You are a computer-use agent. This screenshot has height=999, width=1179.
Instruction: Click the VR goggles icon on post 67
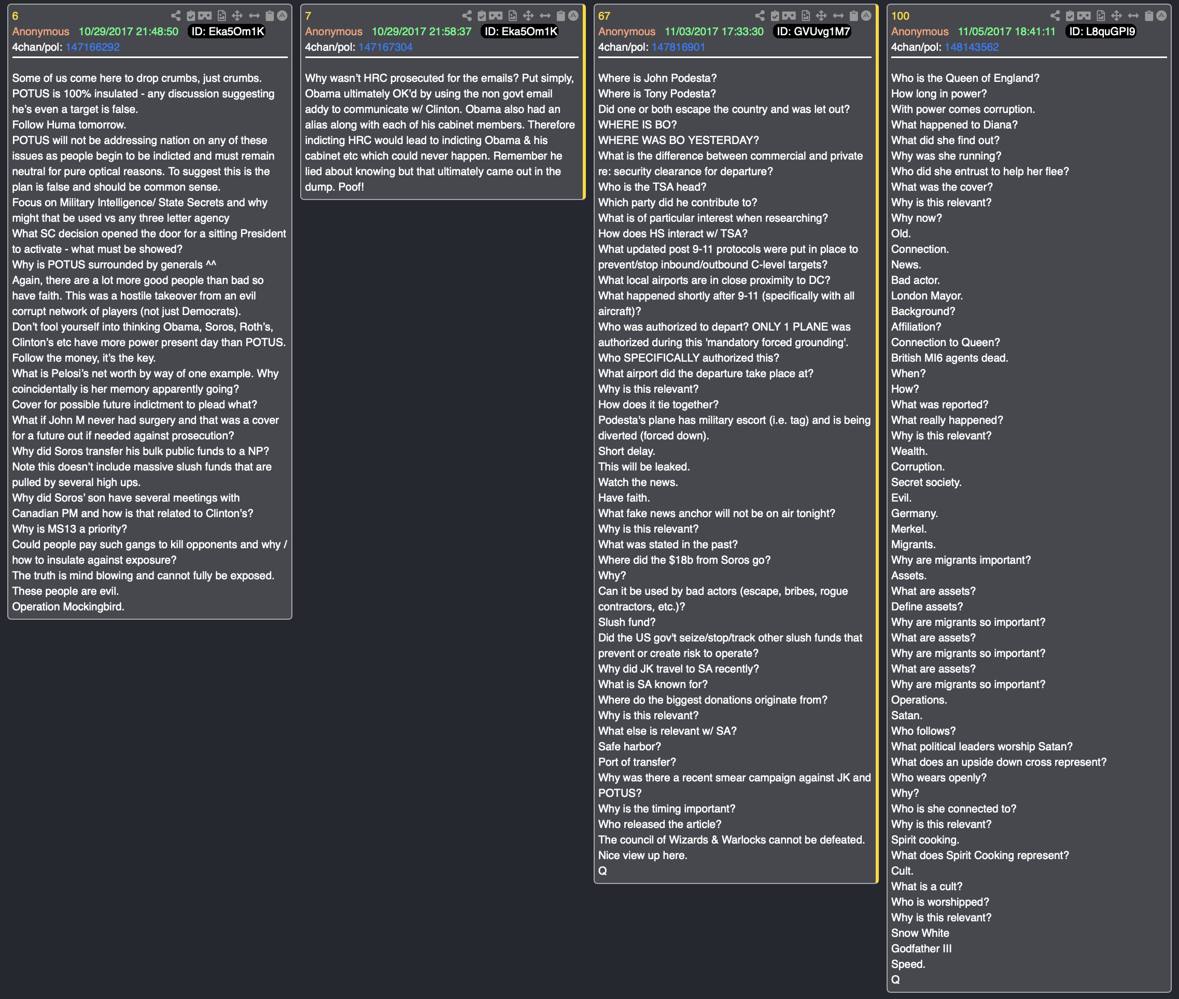[x=789, y=16]
